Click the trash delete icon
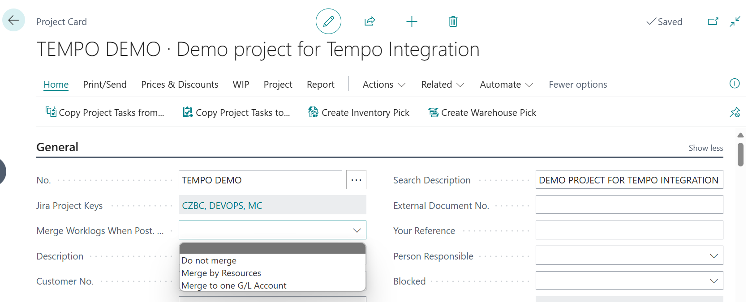Image resolution: width=748 pixels, height=302 pixels. pos(453,21)
